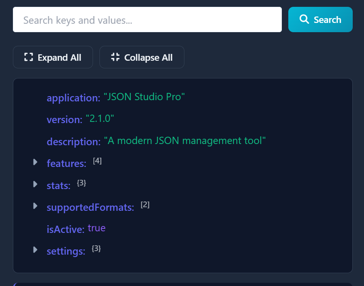Select the supportedFormats key label
The height and width of the screenshot is (286, 364).
tap(90, 208)
